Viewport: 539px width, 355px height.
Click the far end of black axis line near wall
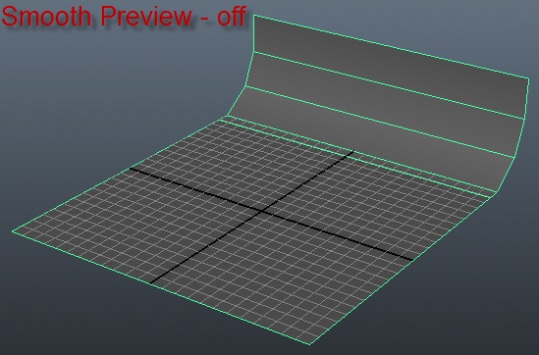click(x=353, y=151)
